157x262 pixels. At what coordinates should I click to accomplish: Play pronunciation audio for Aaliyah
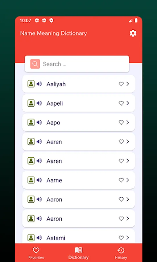[39, 84]
